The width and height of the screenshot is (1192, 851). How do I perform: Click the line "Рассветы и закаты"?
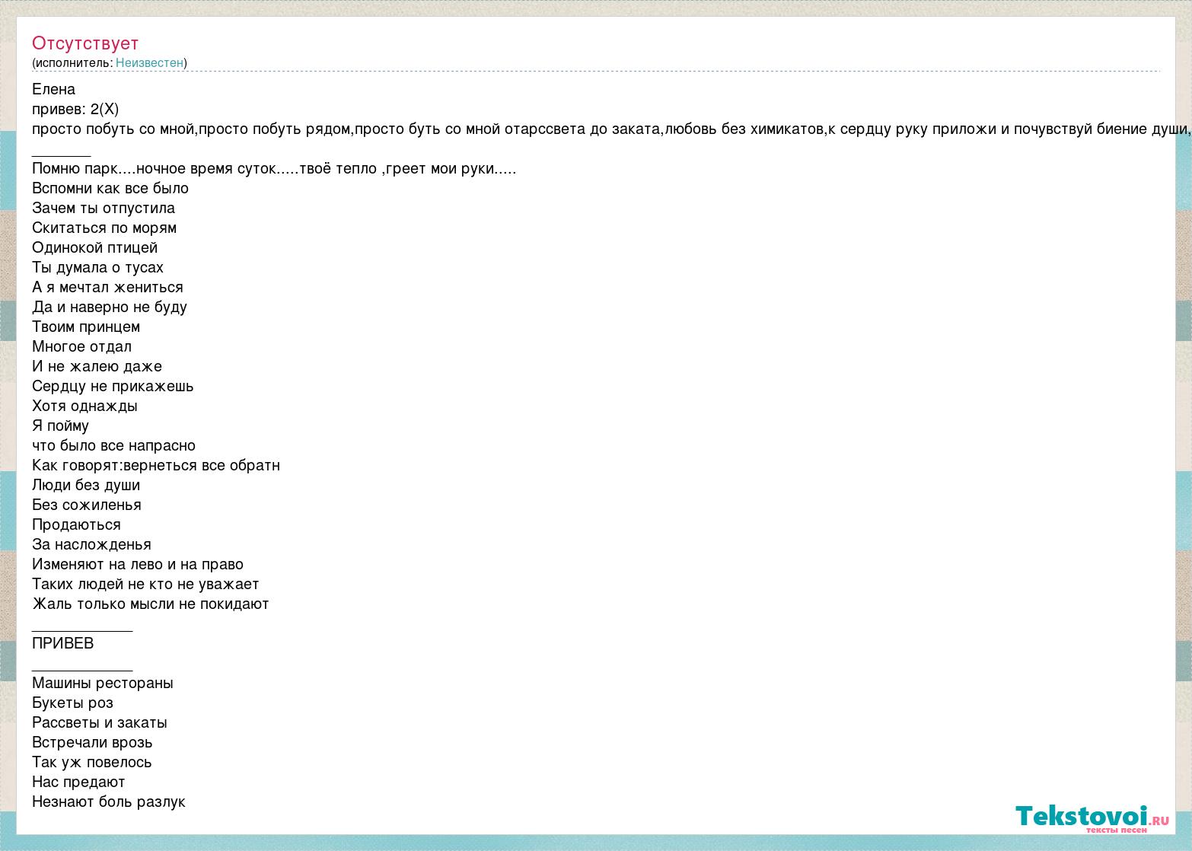(100, 722)
